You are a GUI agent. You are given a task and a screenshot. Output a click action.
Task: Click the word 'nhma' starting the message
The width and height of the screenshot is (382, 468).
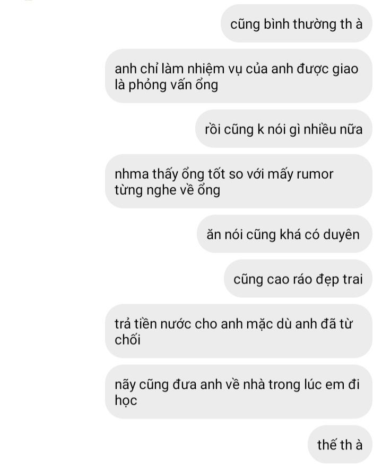point(132,174)
